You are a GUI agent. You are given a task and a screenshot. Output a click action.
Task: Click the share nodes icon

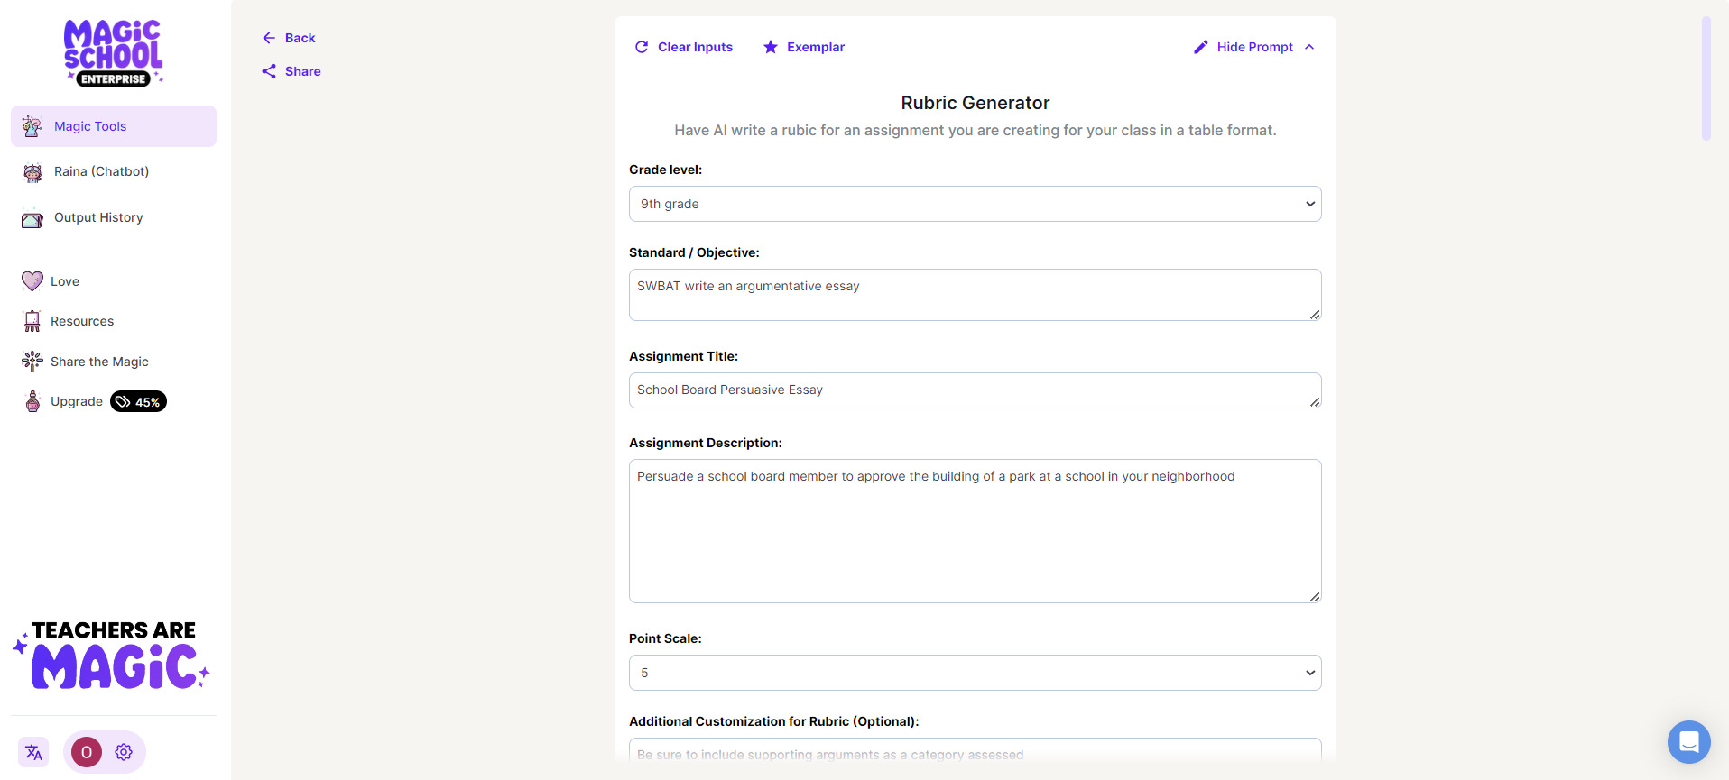[x=269, y=71]
